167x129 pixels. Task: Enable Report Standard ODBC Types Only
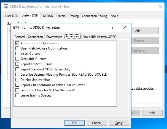click(x=17, y=69)
